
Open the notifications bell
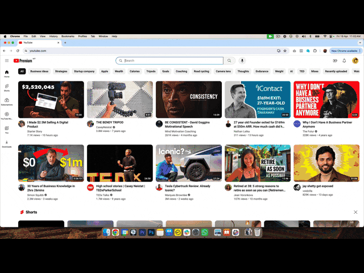point(344,60)
